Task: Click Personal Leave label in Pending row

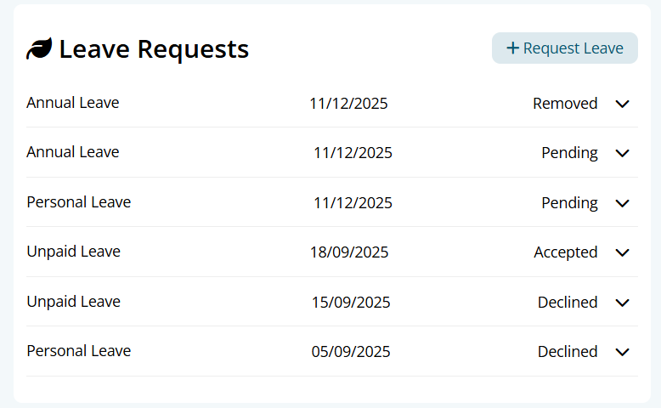Action: 79,202
